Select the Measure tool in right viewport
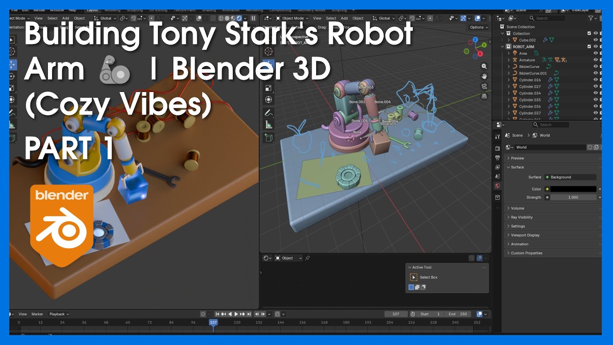 point(269,125)
